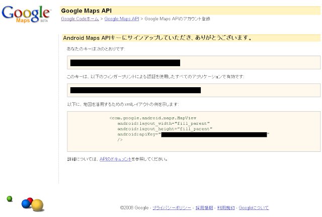Visit the 採用情報 footer link
The height and width of the screenshot is (217, 322).
click(x=204, y=208)
